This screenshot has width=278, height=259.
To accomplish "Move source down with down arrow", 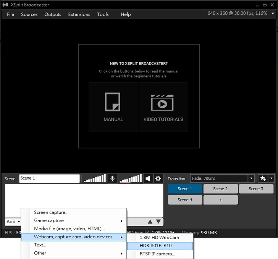I will [158, 222].
